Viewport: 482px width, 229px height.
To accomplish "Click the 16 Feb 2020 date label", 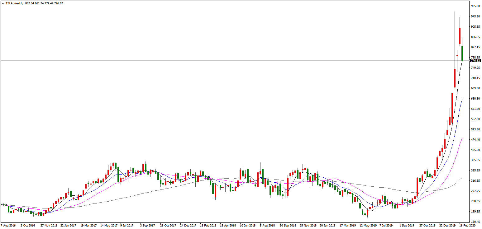I will (x=467, y=225).
